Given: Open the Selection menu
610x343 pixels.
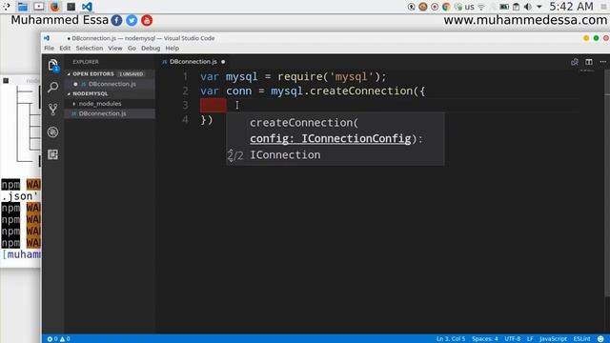Looking at the screenshot, I should point(90,49).
